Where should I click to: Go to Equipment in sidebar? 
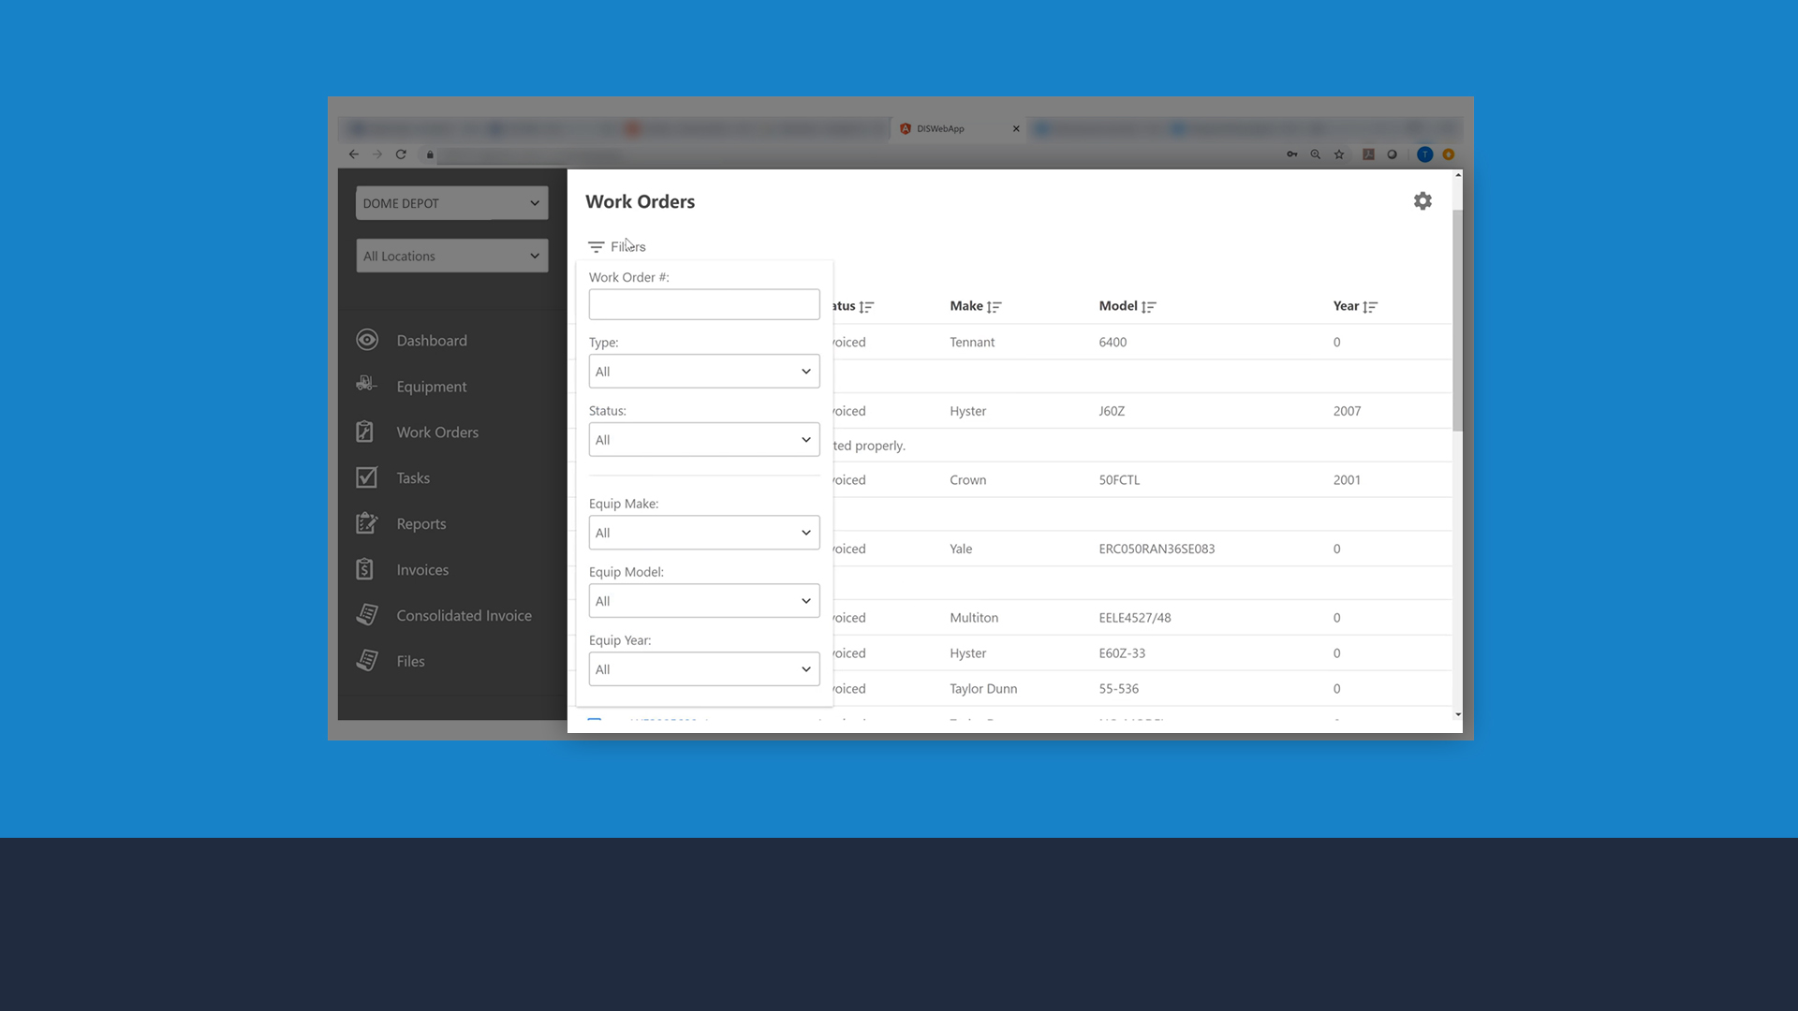click(431, 387)
